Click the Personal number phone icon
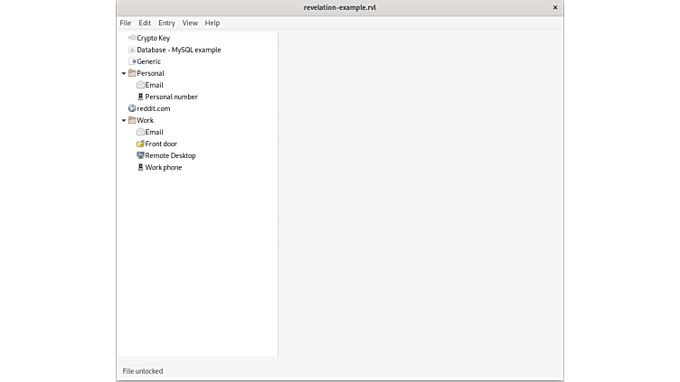Image resolution: width=680 pixels, height=382 pixels. click(x=140, y=97)
